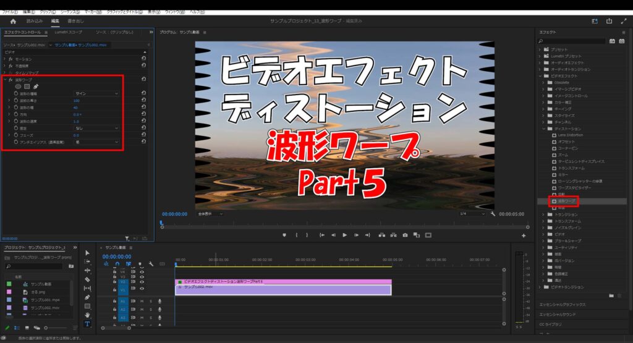Toggle animation stopwatch for 方向

(x=15, y=114)
